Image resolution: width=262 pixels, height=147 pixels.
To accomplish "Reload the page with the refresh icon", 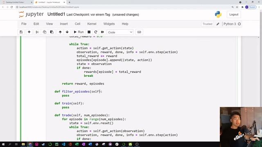I will [12, 7].
